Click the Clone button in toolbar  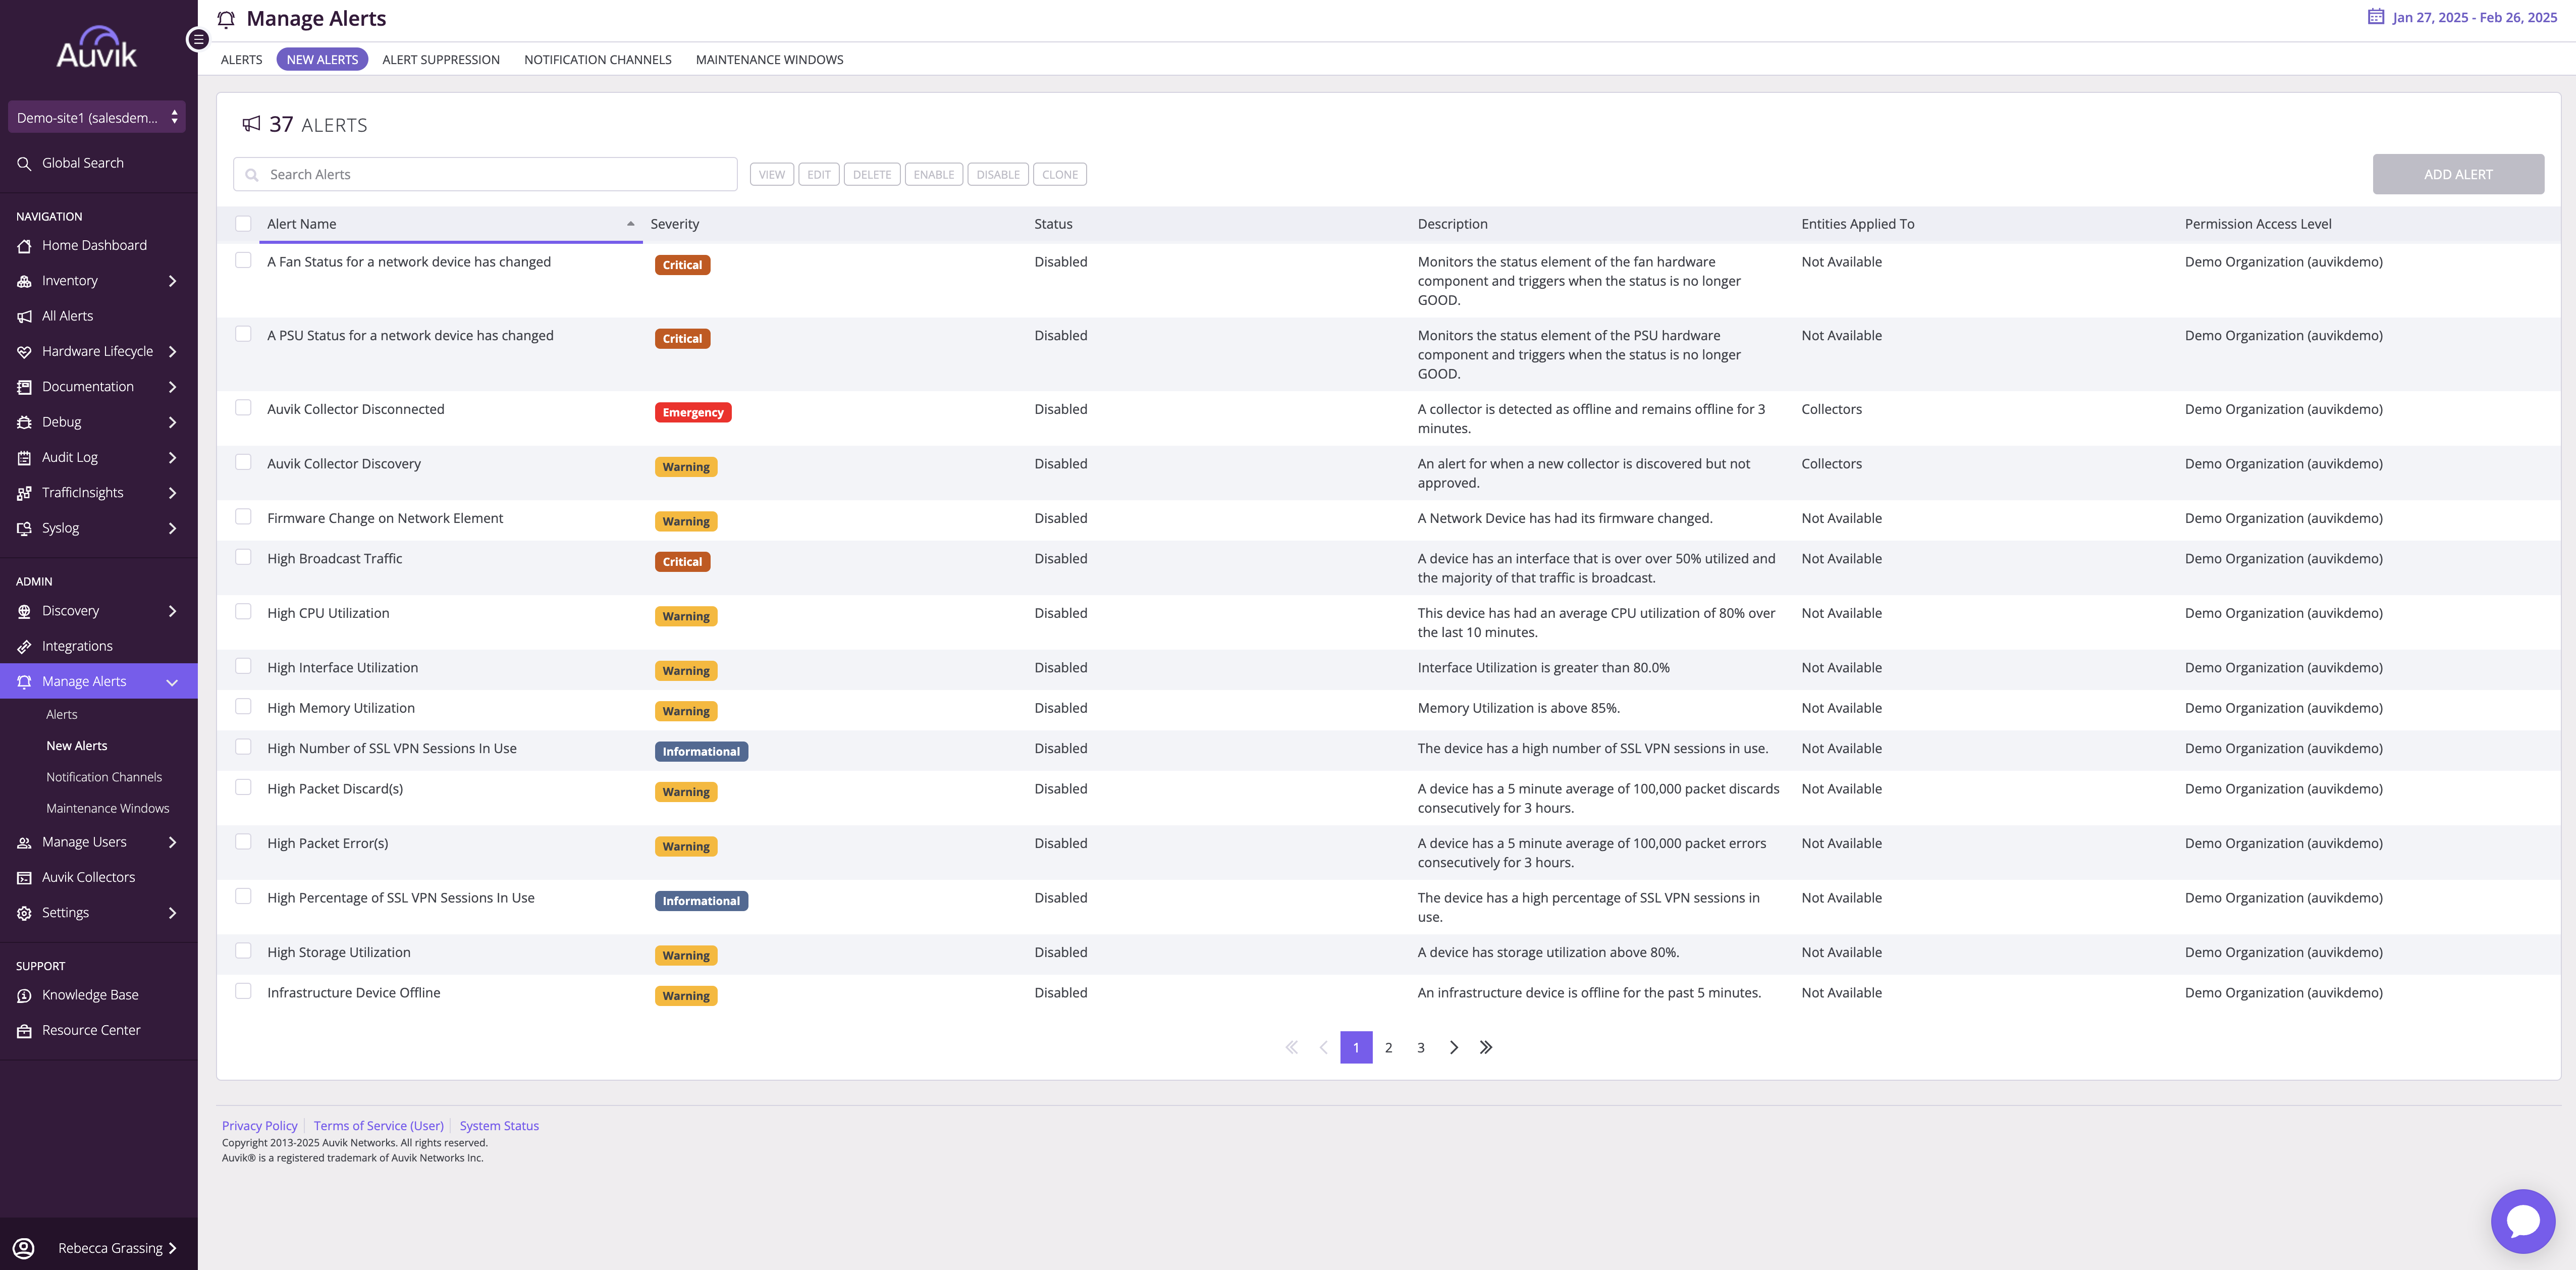tap(1060, 174)
